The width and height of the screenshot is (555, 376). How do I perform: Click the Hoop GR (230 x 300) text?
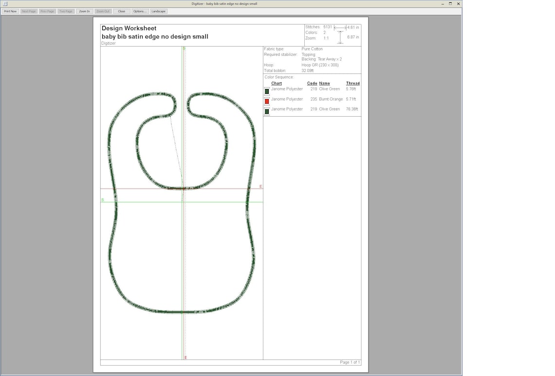point(319,65)
